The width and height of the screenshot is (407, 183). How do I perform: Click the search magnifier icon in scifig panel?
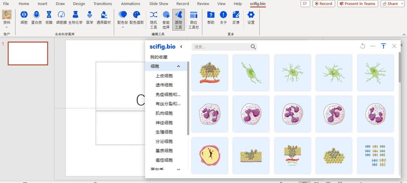click(253, 47)
